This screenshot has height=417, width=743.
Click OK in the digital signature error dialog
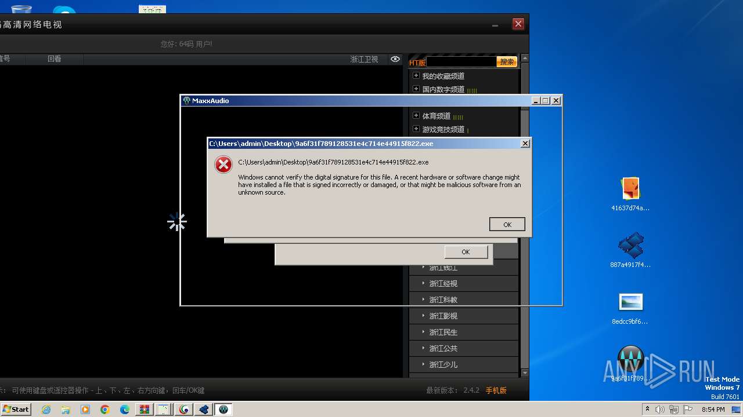507,224
